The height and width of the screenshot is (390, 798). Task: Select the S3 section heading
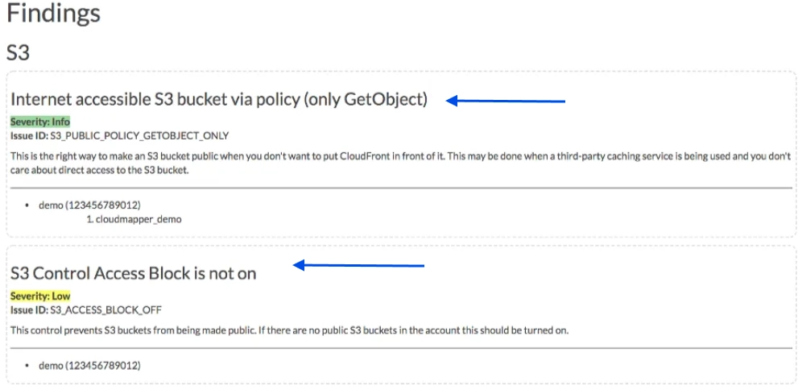click(18, 53)
